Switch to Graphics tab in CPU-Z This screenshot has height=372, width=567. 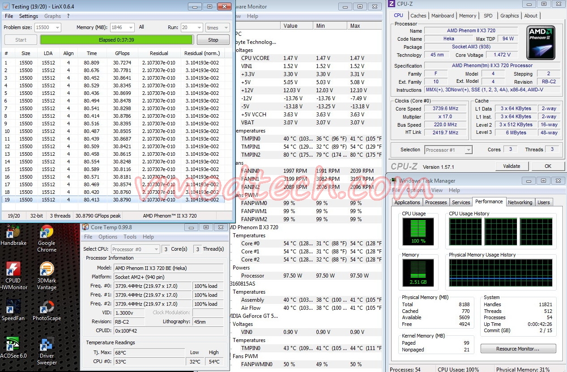pos(510,16)
